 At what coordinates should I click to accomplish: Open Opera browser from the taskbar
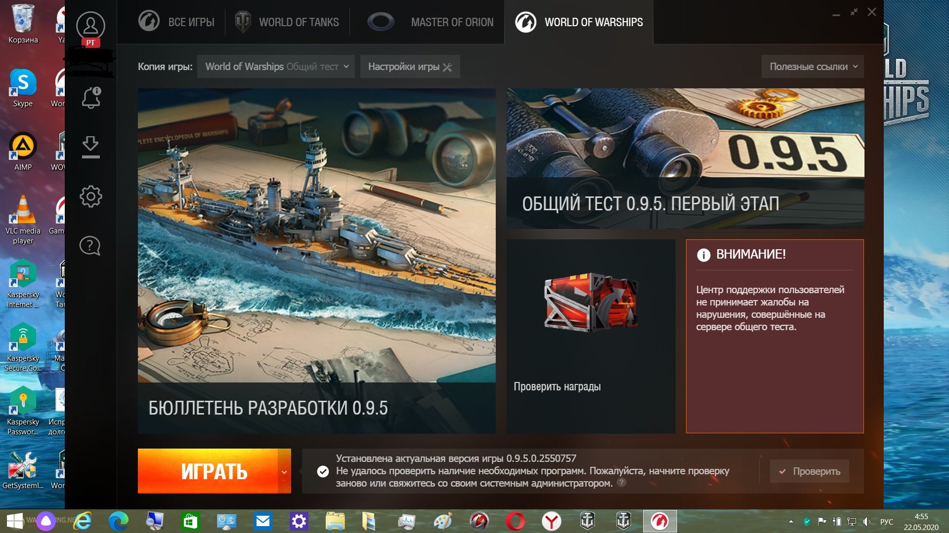(x=515, y=521)
